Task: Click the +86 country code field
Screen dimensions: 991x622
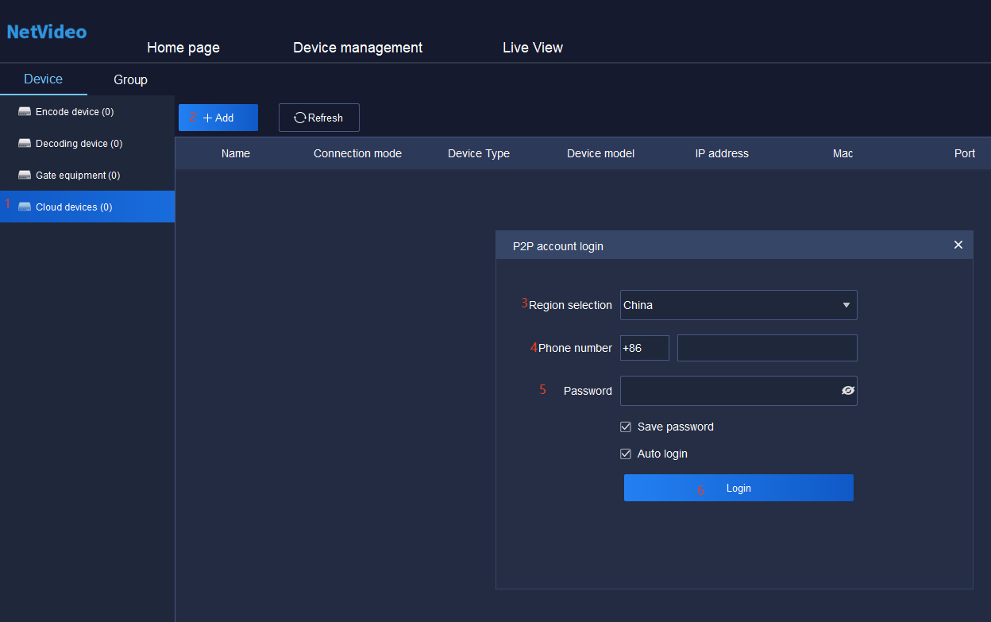Action: (x=645, y=348)
